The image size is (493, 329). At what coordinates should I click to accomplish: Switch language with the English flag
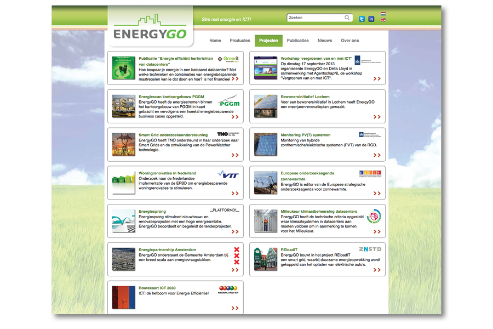383,20
